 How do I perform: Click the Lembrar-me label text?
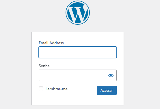point(56,89)
